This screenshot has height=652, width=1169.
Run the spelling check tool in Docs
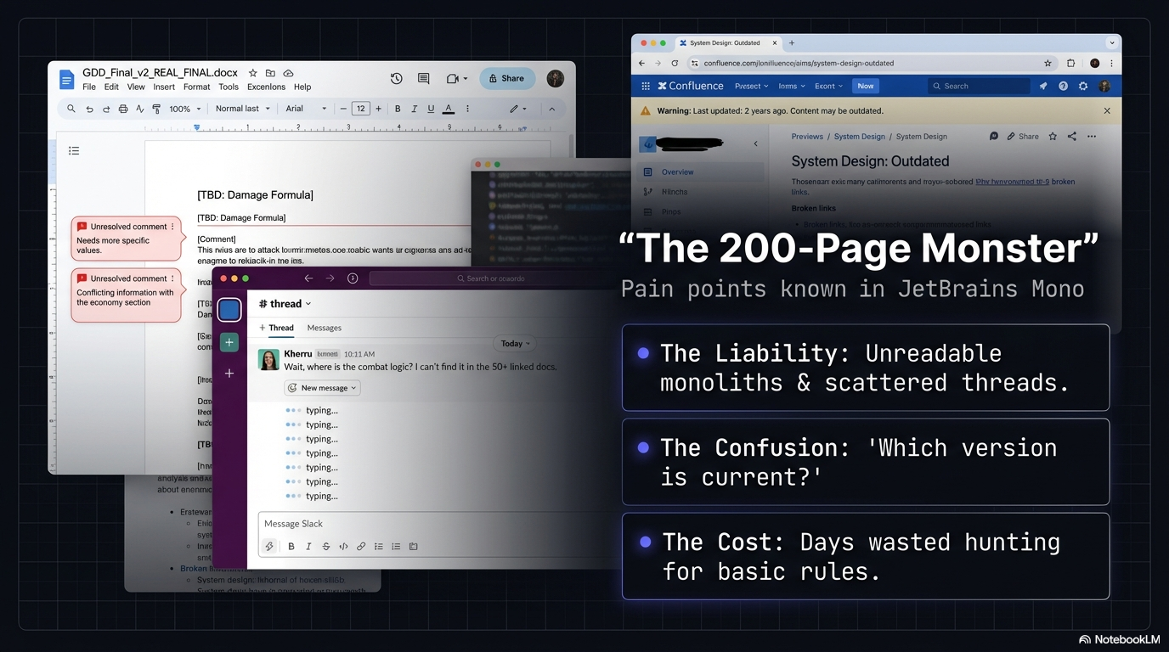point(140,109)
